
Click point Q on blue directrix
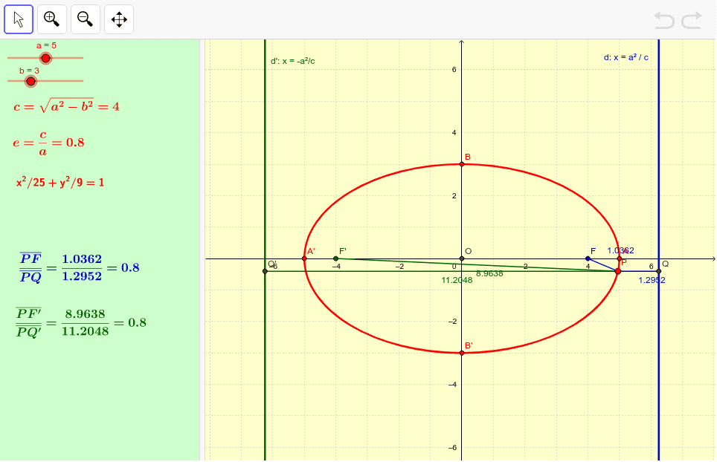pyautogui.click(x=658, y=271)
